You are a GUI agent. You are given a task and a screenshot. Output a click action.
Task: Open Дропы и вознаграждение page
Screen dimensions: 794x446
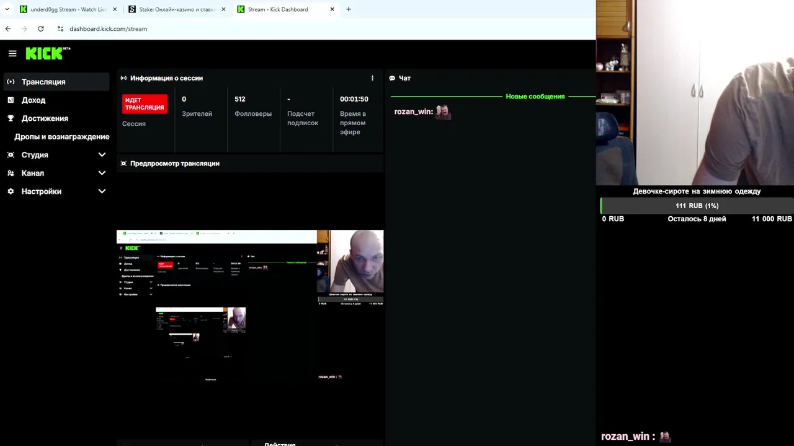(61, 136)
